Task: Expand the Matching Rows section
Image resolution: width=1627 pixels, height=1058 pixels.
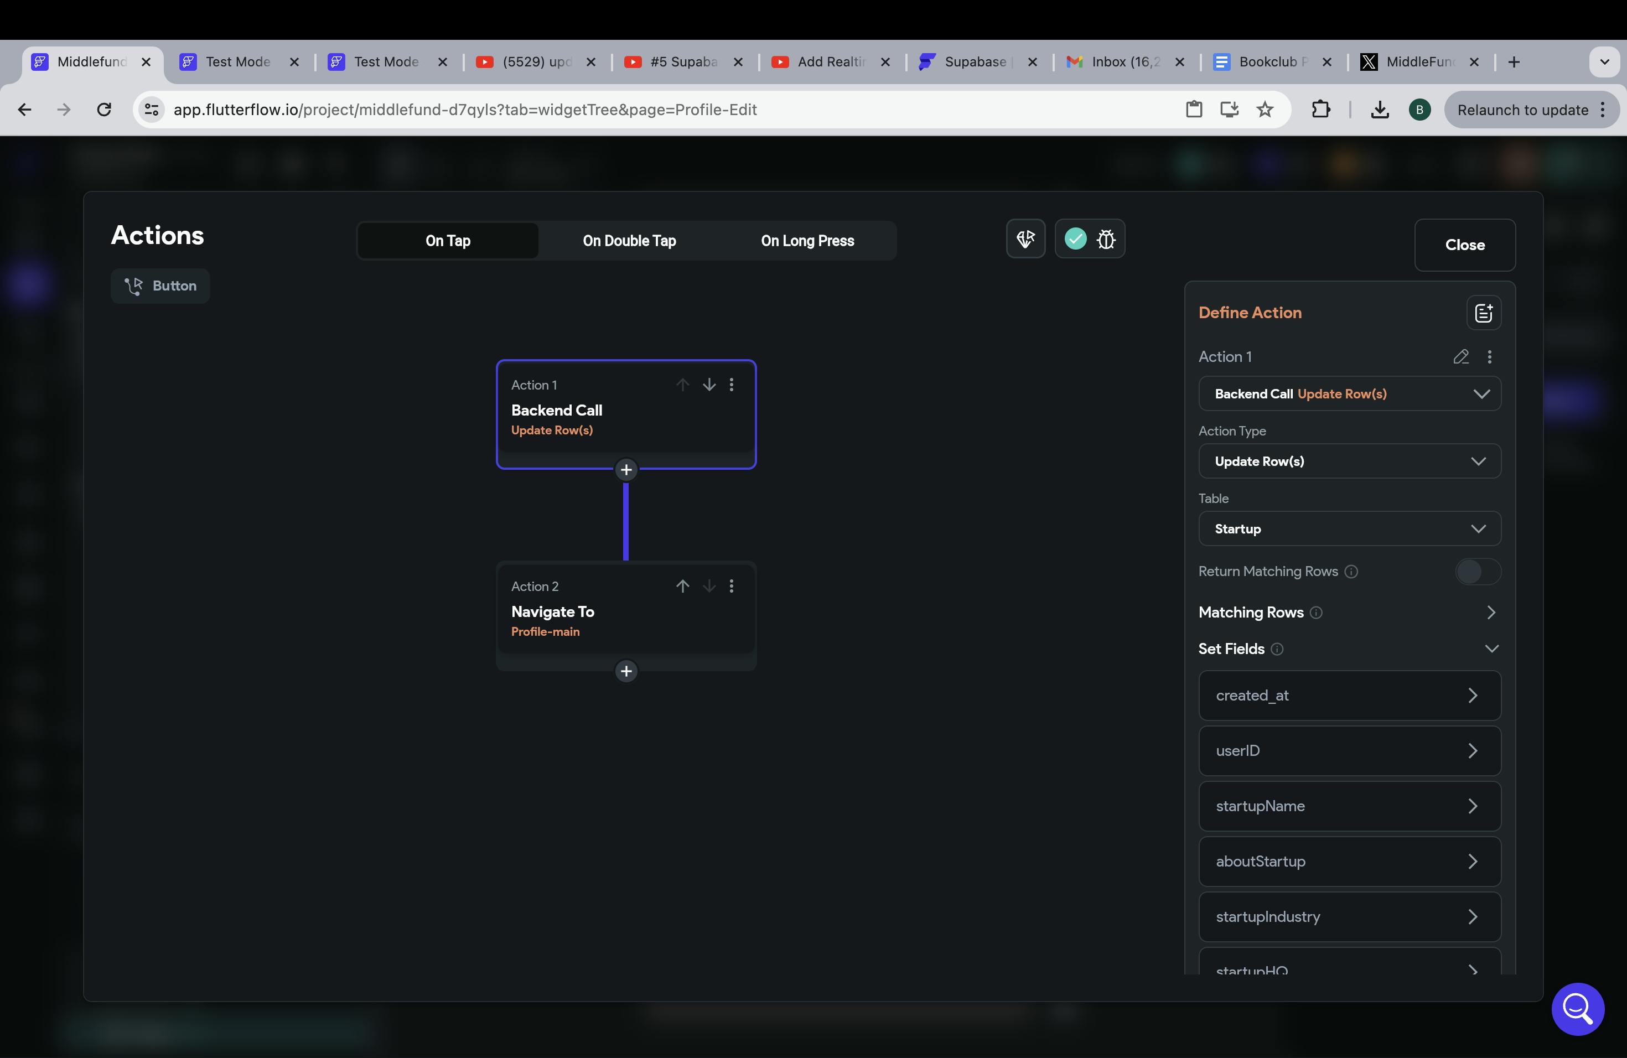Action: click(x=1491, y=613)
